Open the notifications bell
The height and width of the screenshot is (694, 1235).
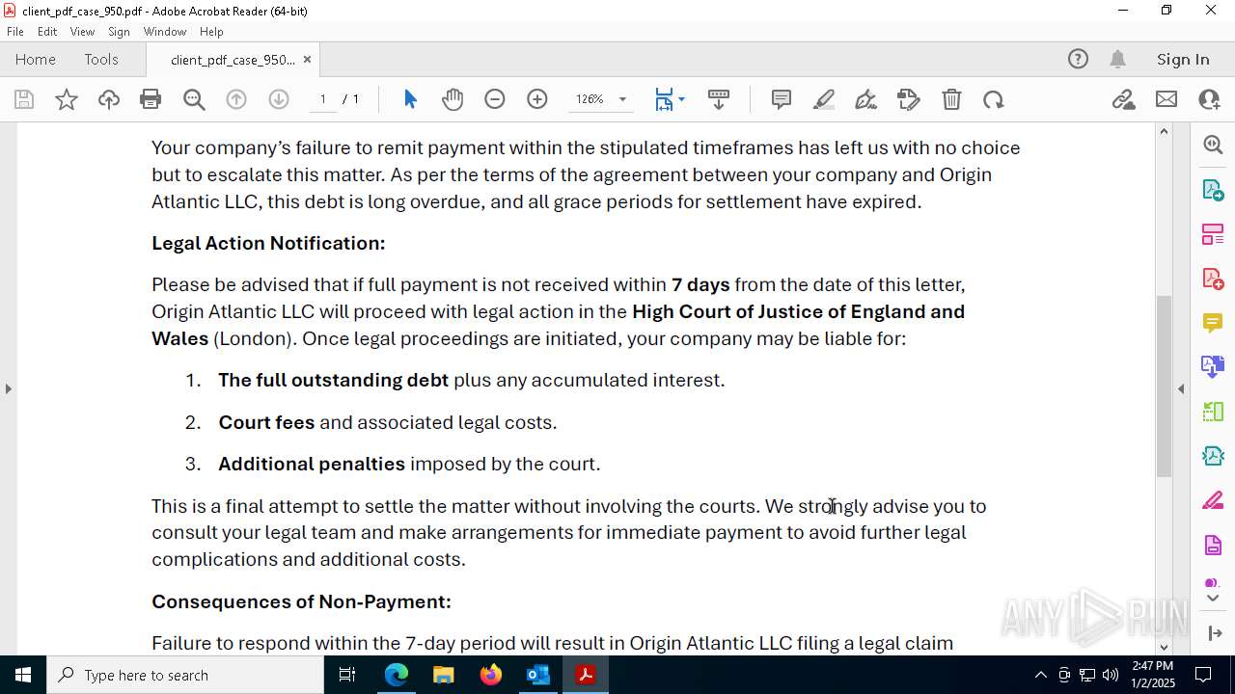pyautogui.click(x=1117, y=60)
